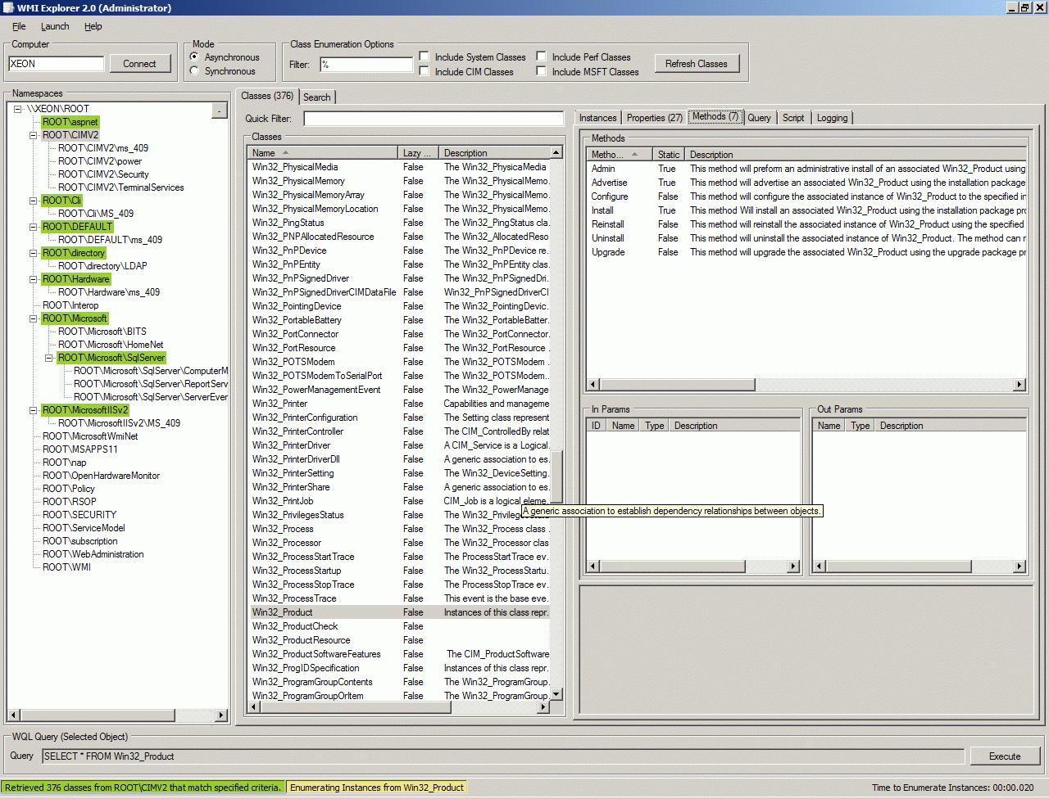
Task: Tick the Include Perf Classes checkbox
Action: 541,57
